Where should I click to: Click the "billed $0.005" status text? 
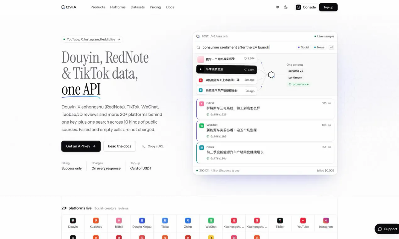[325, 170]
